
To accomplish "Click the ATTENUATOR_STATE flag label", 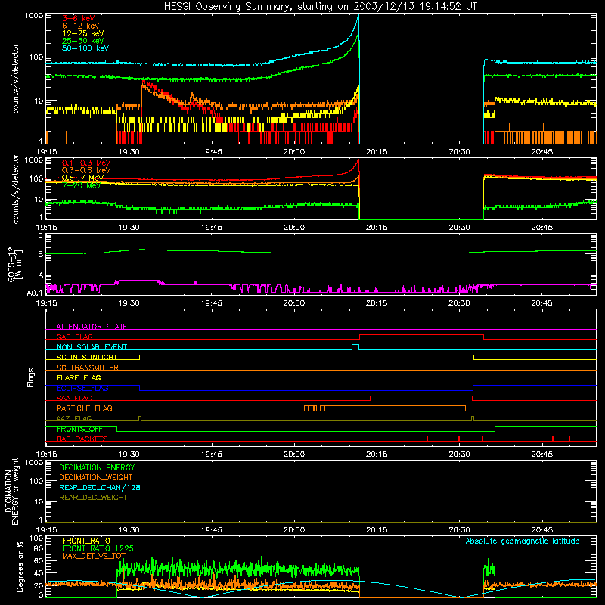I will click(x=92, y=327).
